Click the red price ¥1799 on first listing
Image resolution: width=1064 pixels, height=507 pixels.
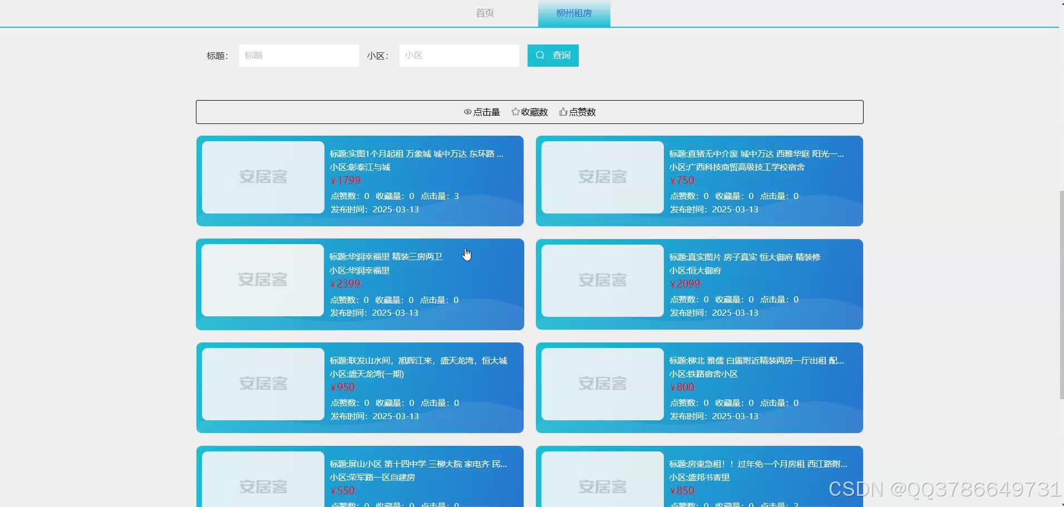coord(345,180)
